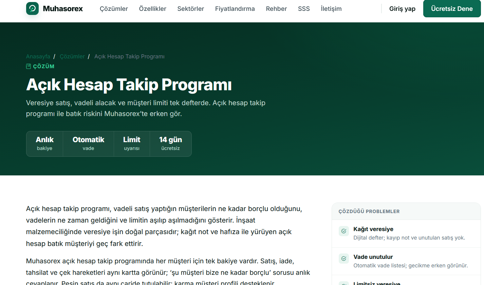Image resolution: width=484 pixels, height=285 pixels.
Task: Click the 'Limit uyarısı' stat tile
Action: [x=132, y=144]
